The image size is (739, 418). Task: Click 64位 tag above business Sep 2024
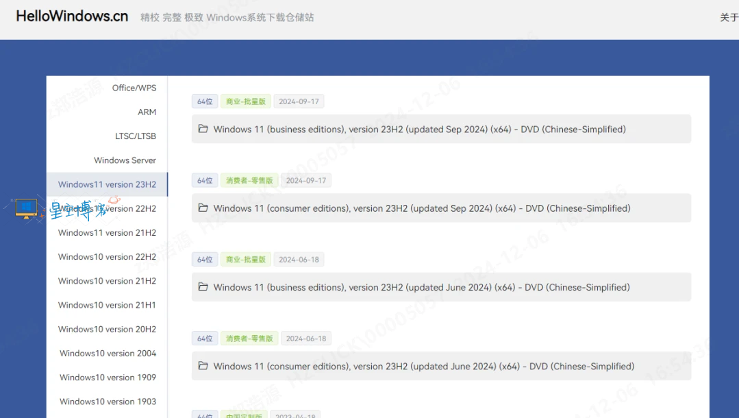point(205,101)
